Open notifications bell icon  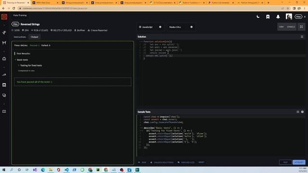coord(278,17)
